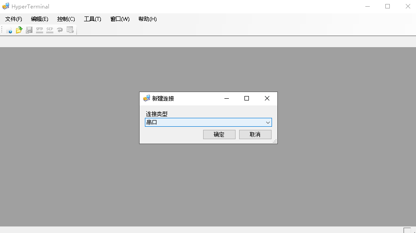This screenshot has height=233, width=416.
Task: Open the 编辑(E) menu
Action: pyautogui.click(x=40, y=19)
